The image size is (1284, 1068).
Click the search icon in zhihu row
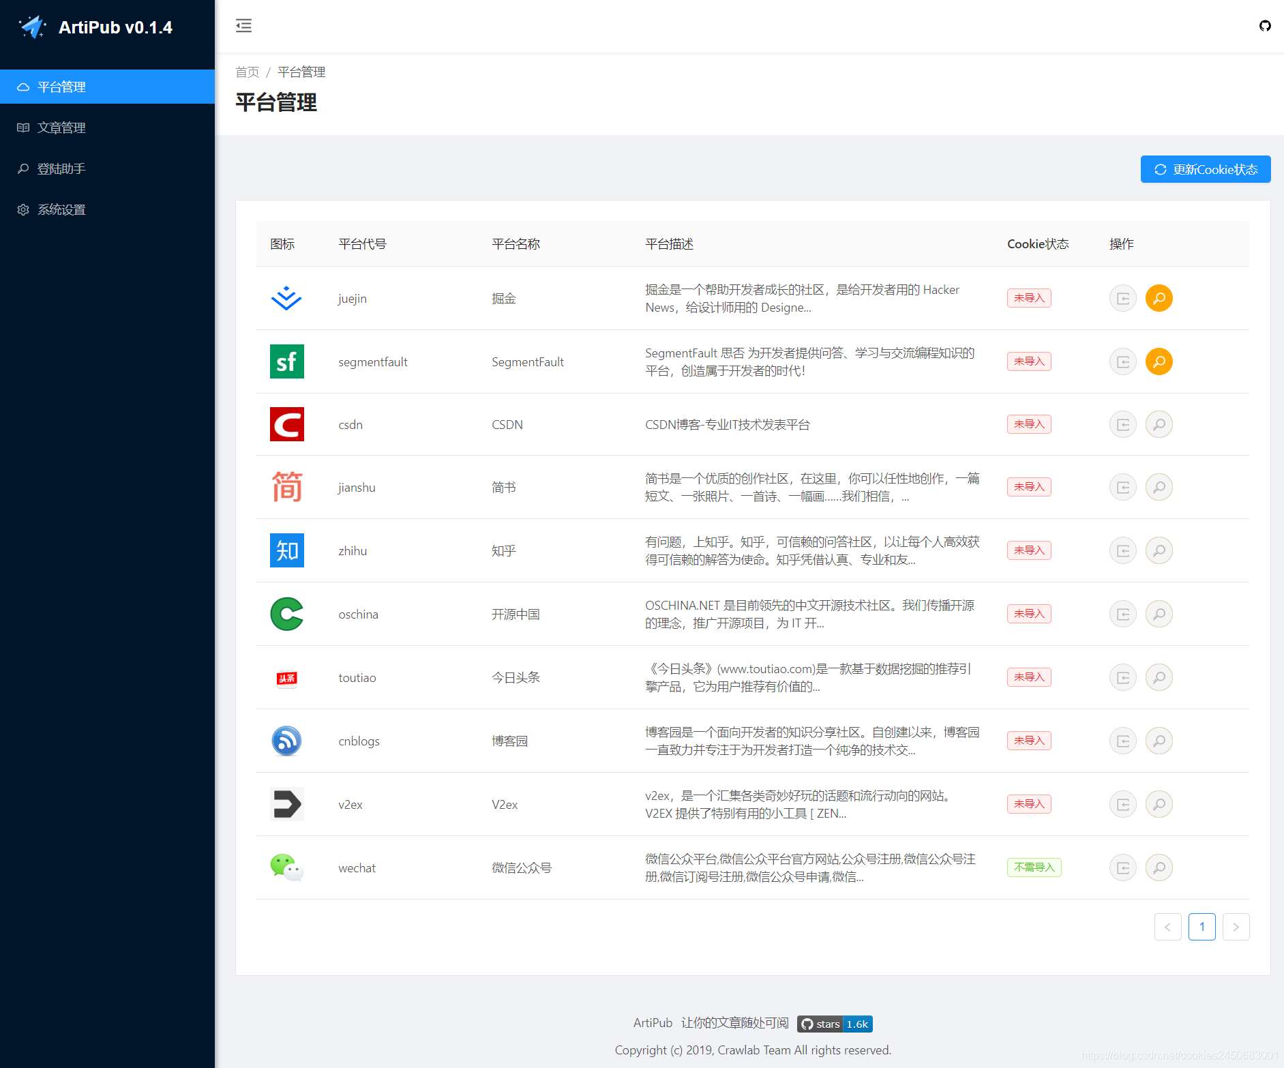pos(1159,550)
